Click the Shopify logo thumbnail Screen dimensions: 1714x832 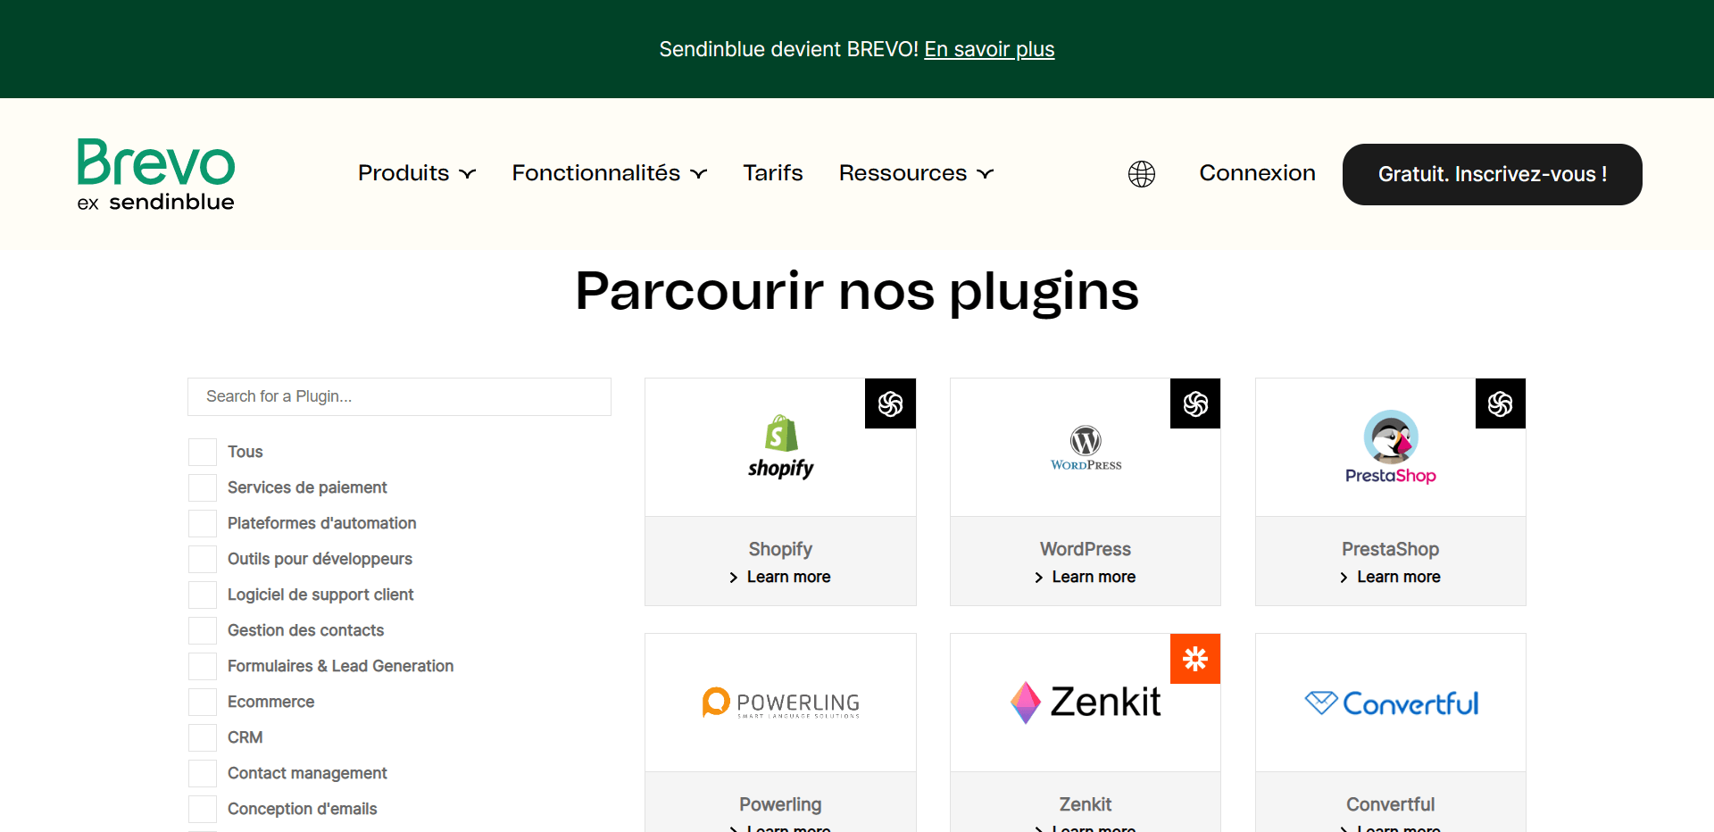click(x=780, y=446)
